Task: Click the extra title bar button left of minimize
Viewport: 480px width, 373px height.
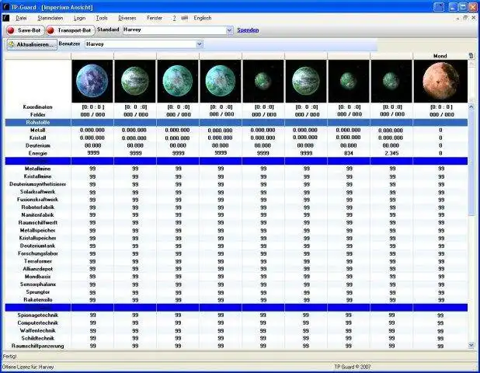Action: 439,7
